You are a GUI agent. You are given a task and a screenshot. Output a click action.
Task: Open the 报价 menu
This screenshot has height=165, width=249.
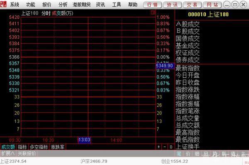point(46,5)
